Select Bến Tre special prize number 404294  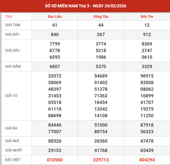point(147,160)
